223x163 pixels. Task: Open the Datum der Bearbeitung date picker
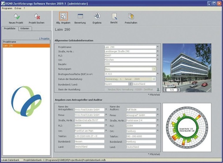click(x=154, y=79)
